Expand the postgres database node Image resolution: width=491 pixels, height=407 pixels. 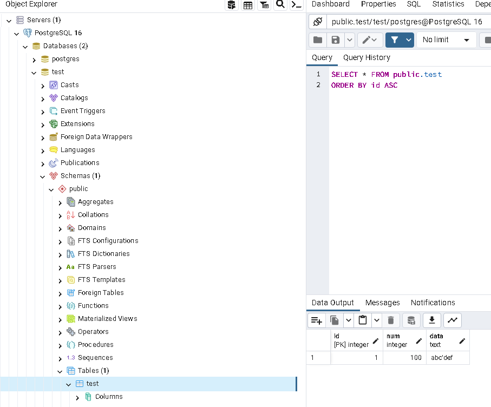[34, 60]
